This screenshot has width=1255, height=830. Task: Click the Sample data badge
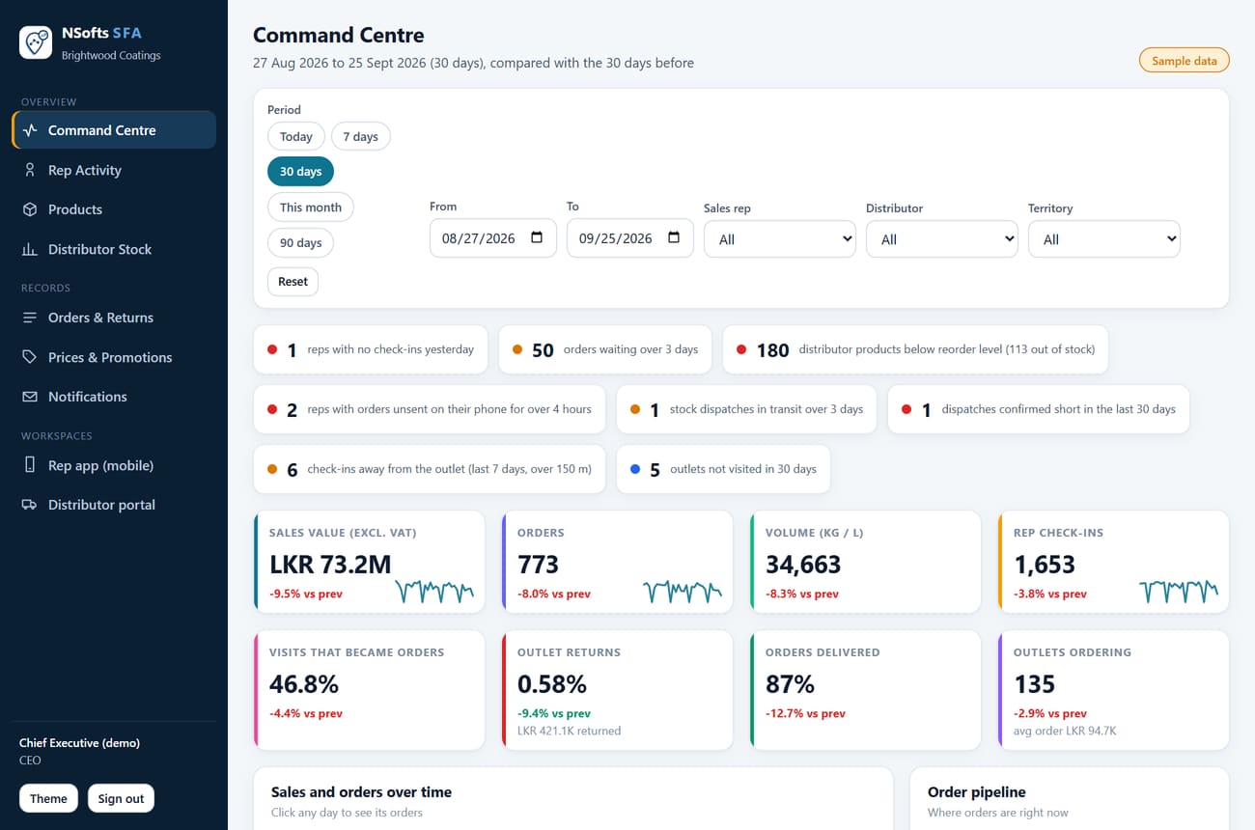pyautogui.click(x=1185, y=61)
